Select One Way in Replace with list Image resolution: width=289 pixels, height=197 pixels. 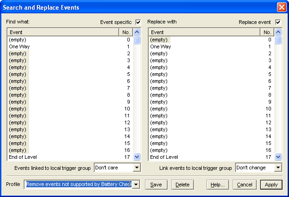(160, 46)
